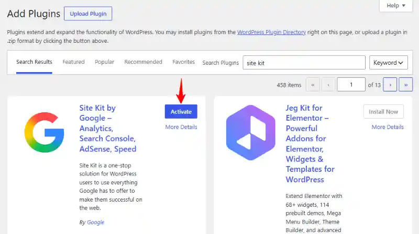This screenshot has height=234, width=419.
Task: Expand the Keyword search type dropdown
Action: pos(388,63)
